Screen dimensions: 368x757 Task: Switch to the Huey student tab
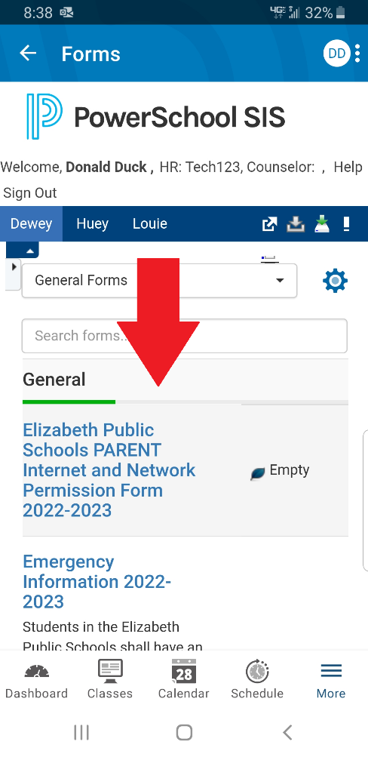(92, 224)
